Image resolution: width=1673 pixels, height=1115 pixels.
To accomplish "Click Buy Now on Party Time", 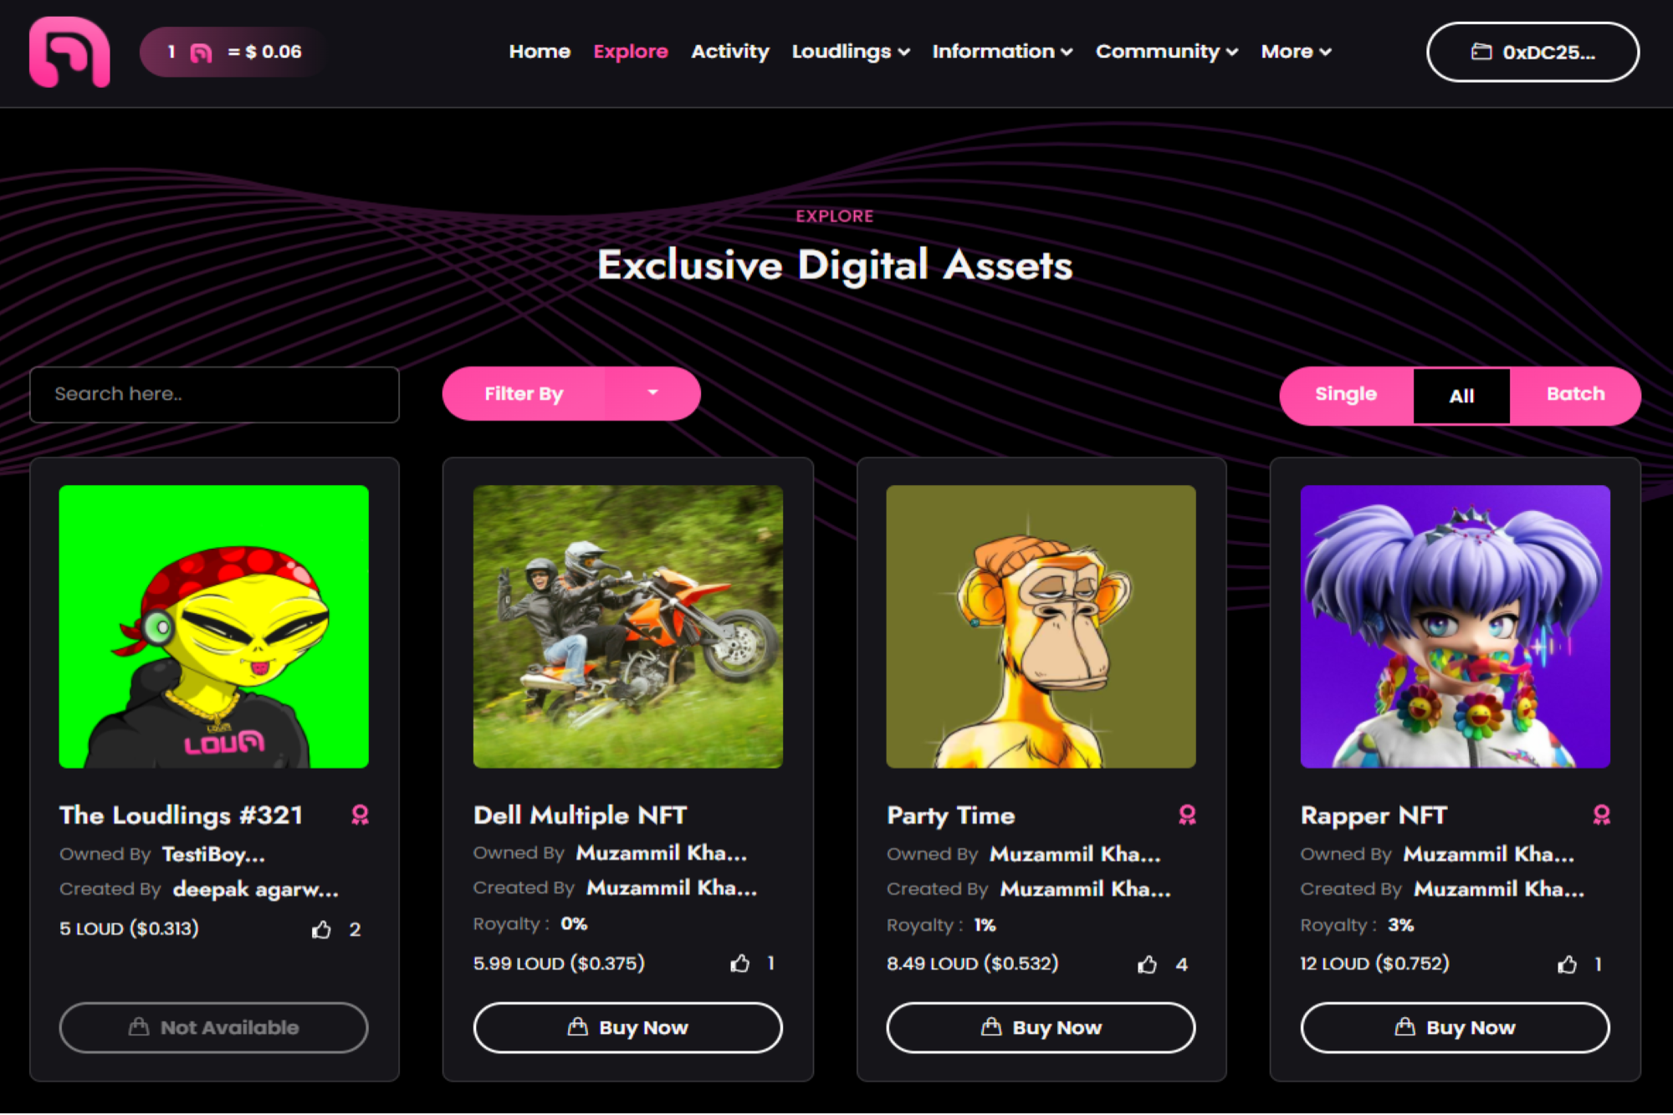I will click(x=1041, y=1027).
